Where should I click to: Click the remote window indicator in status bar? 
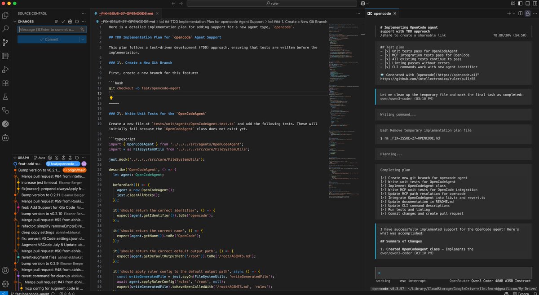click(4, 292)
